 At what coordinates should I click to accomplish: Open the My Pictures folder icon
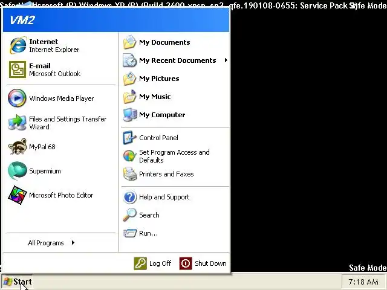(x=129, y=79)
